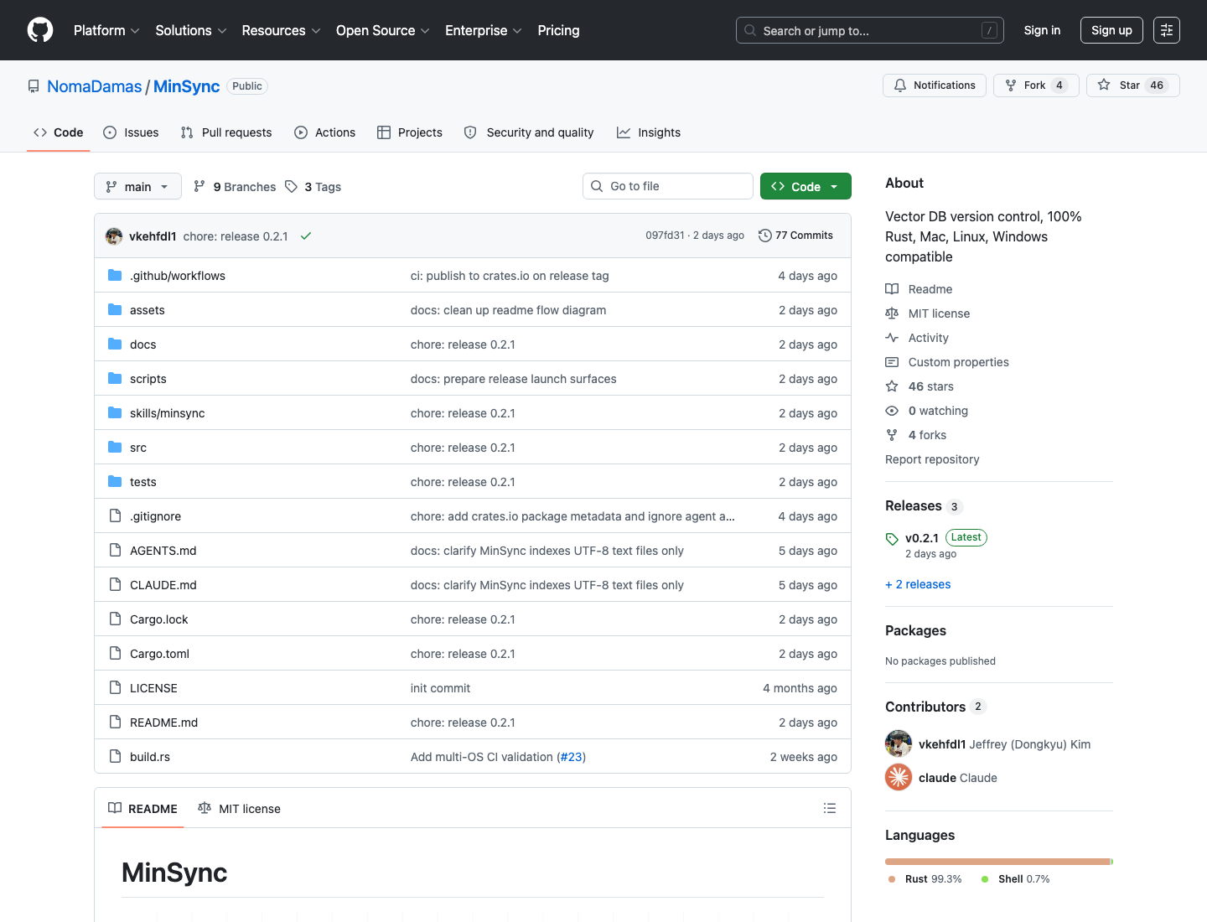This screenshot has width=1207, height=922.
Task: Open the #23 pull request link
Action: coord(572,757)
